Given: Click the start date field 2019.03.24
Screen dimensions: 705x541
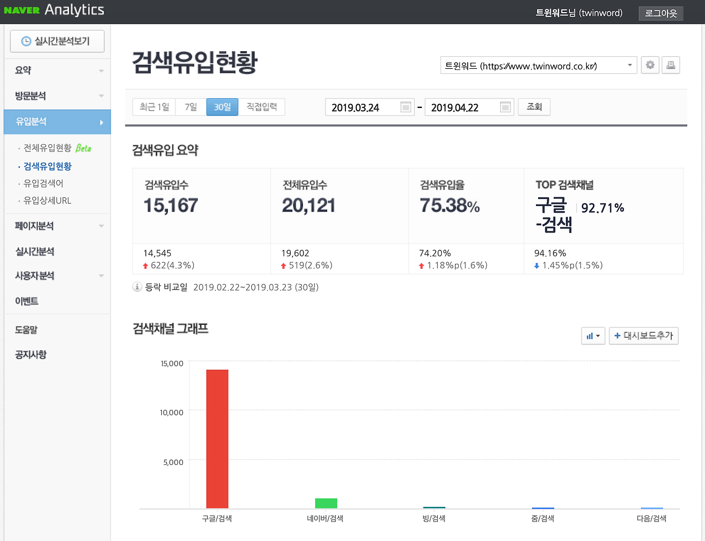Looking at the screenshot, I should [369, 107].
